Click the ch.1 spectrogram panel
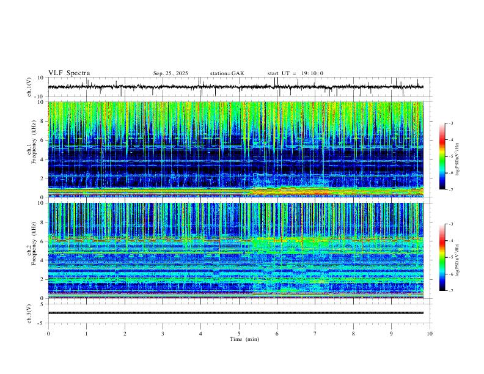Screen dimensions: 484x374 click(x=235, y=149)
